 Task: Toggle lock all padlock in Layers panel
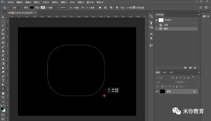[177, 86]
